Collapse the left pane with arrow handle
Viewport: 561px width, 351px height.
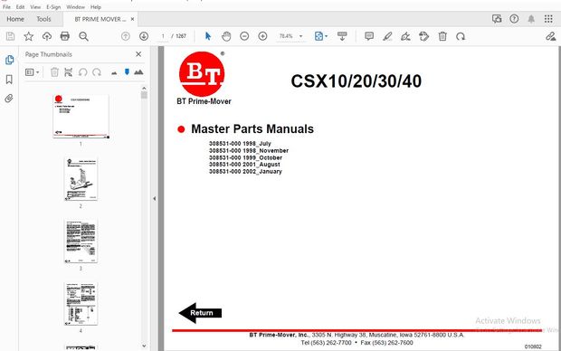154,198
